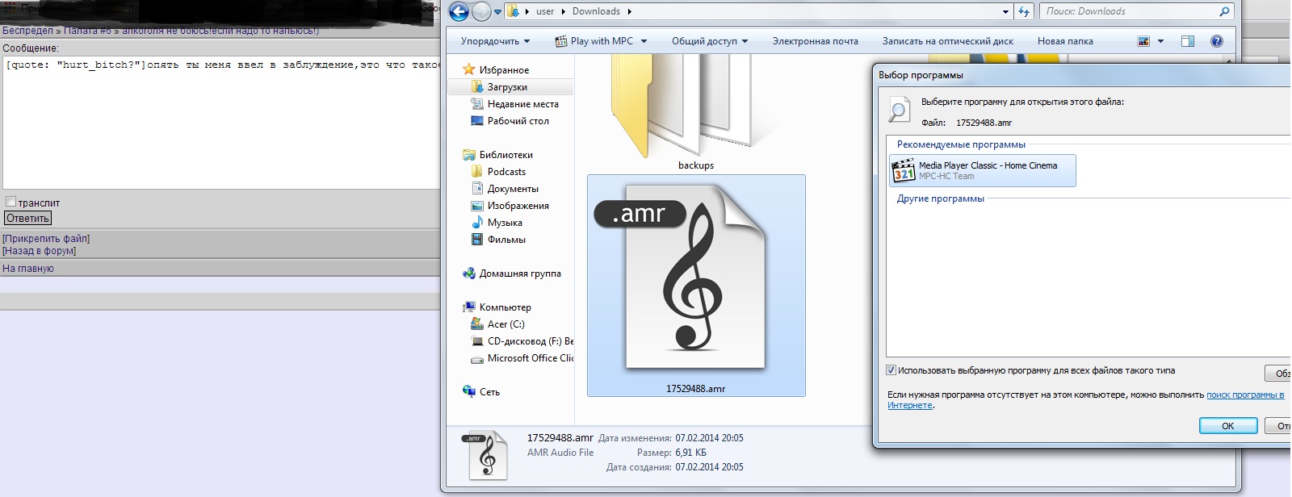Image resolution: width=1292 pixels, height=497 pixels.
Task: Toggle the preview pane icon
Action: [x=1187, y=41]
